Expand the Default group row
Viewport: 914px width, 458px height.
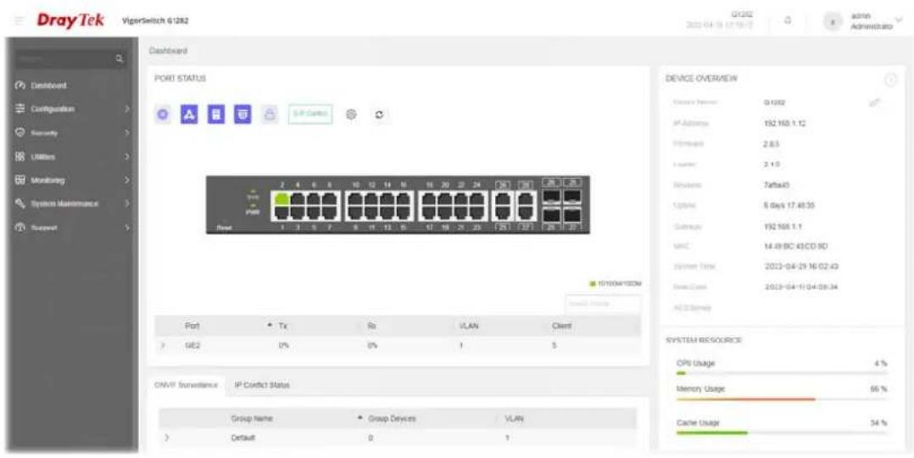tap(167, 437)
